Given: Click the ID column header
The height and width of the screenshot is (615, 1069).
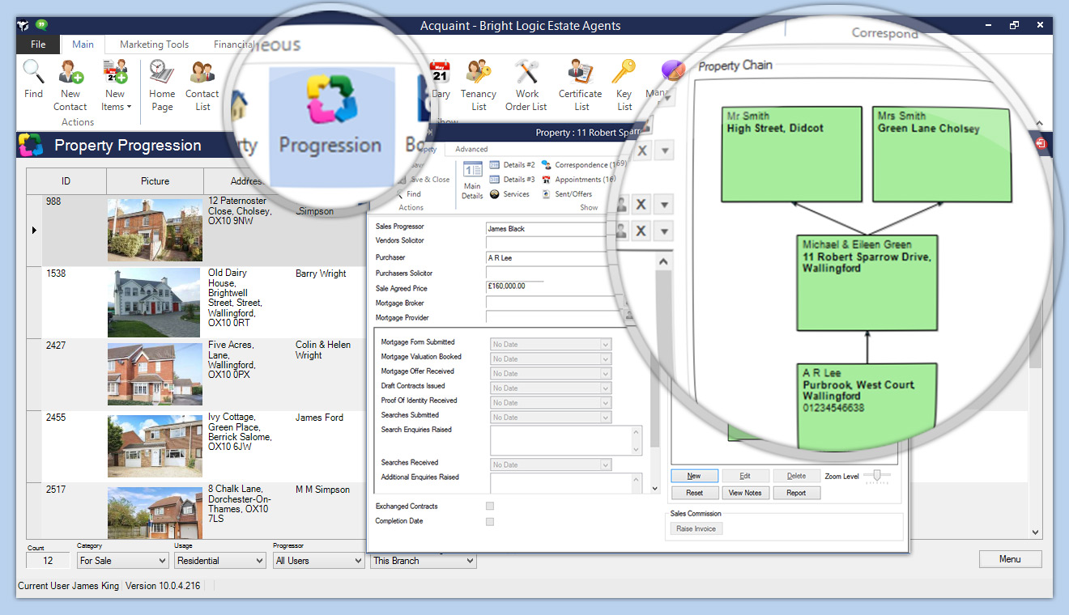Looking at the screenshot, I should (x=66, y=181).
